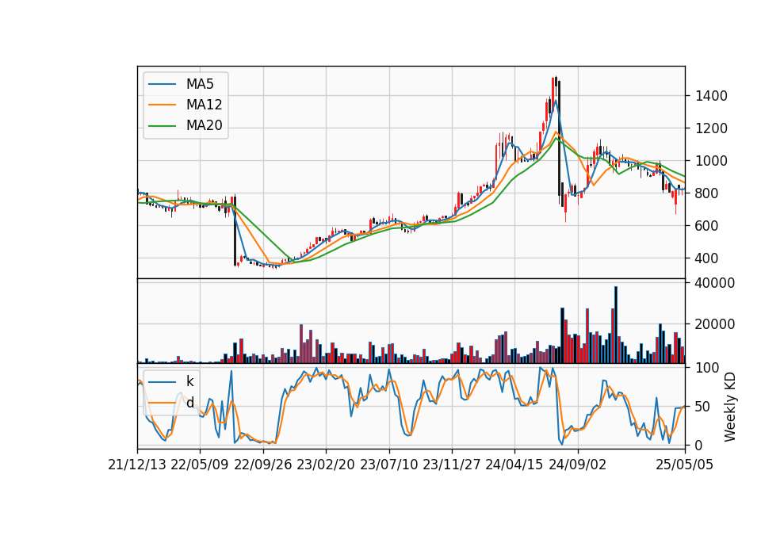Click the 50 KD axis label

(x=702, y=407)
